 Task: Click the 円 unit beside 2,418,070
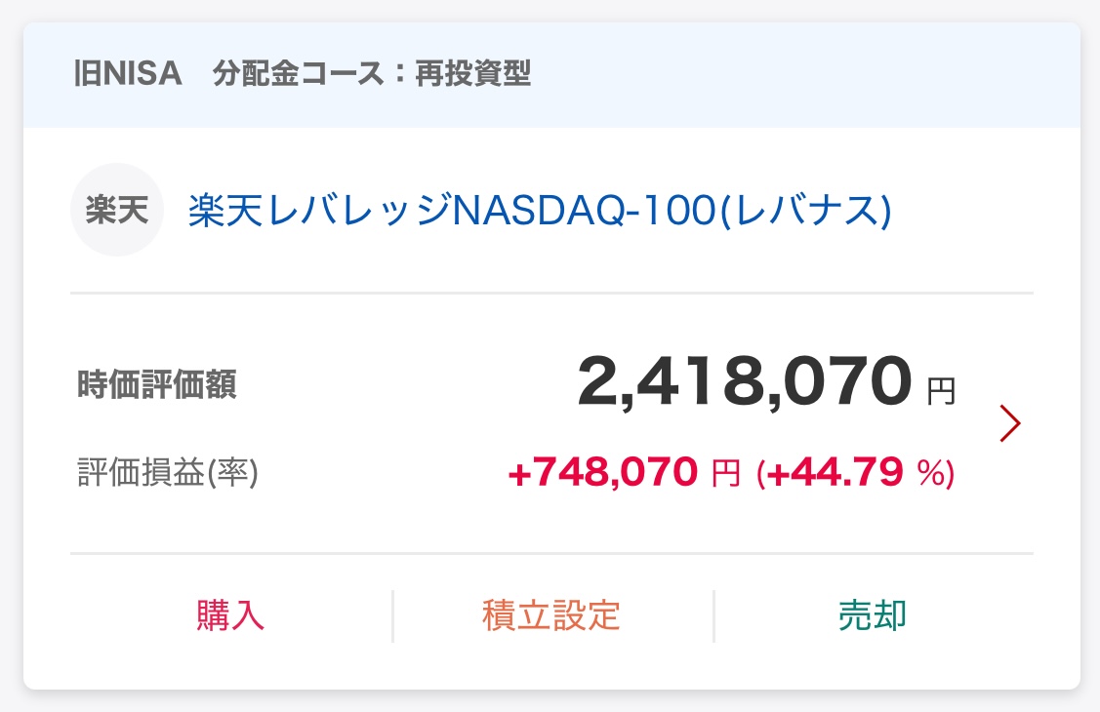tap(941, 392)
